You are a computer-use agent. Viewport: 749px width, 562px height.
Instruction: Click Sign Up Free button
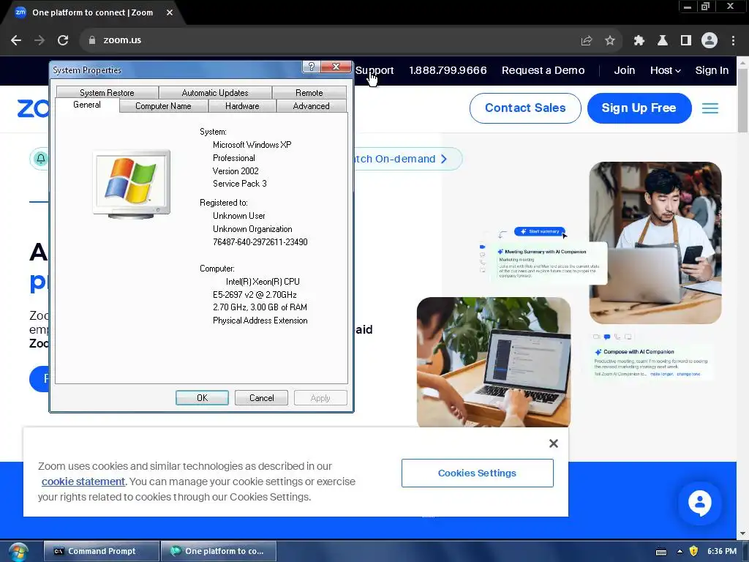coord(639,108)
